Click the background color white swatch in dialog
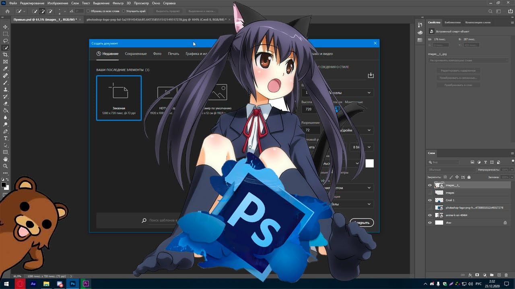Viewport: 515px width, 289px height. click(369, 163)
